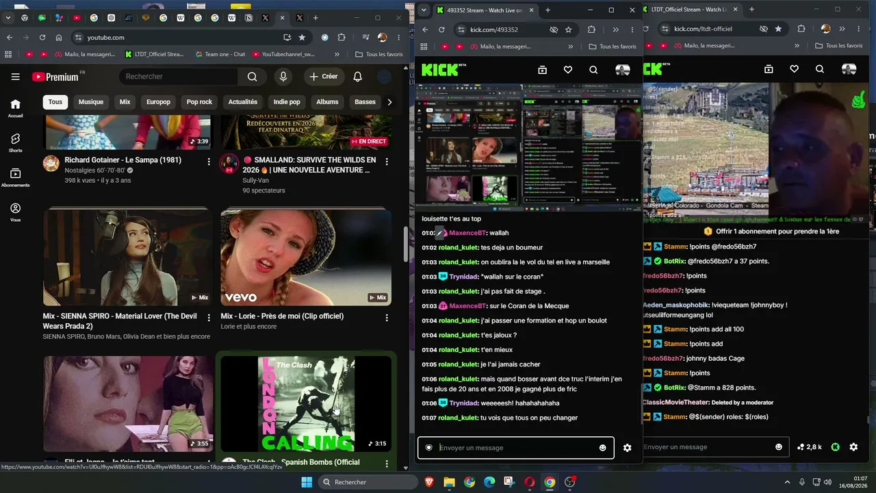Click the heart icon in the LTDT Kick header
The width and height of the screenshot is (876, 493).
(x=794, y=69)
